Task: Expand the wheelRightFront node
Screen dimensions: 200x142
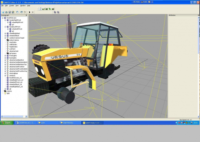Action: [8, 22]
